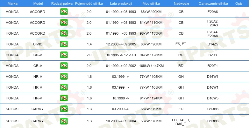Screen dimensions: 249x128
Task: Click the fuel icon in the 58kW / 79KM row
Action: [x=64, y=109]
